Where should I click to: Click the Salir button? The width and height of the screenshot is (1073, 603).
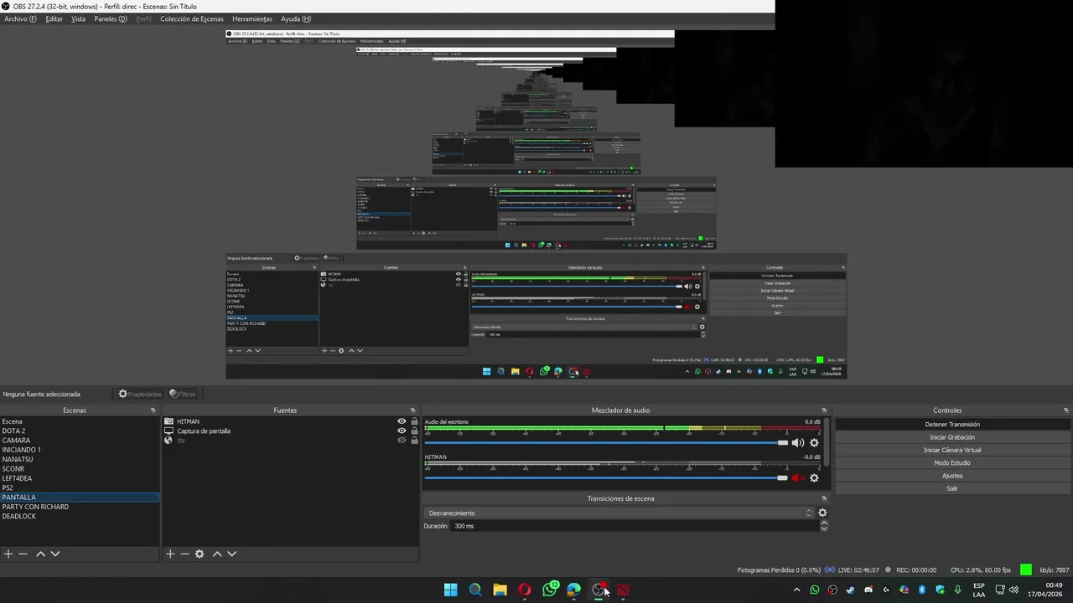(x=952, y=488)
